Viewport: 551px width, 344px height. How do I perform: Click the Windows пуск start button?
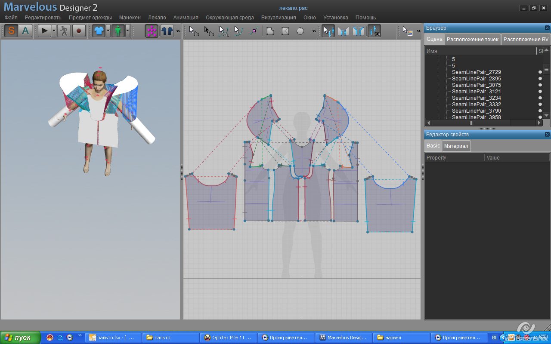click(20, 338)
